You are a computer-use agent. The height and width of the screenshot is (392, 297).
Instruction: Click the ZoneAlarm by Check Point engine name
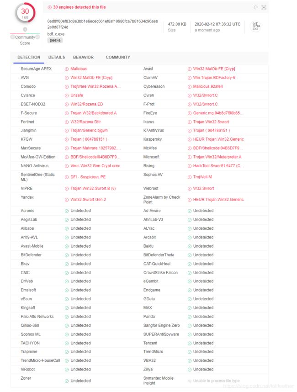pos(162,200)
